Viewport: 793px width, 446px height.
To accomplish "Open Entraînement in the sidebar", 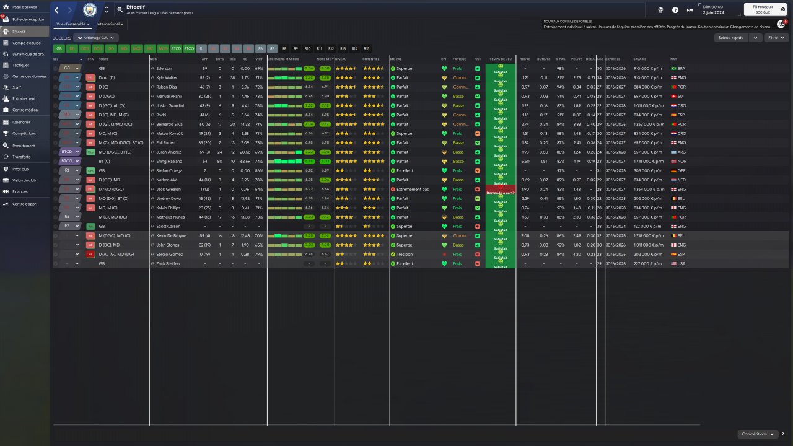I will click(25, 98).
